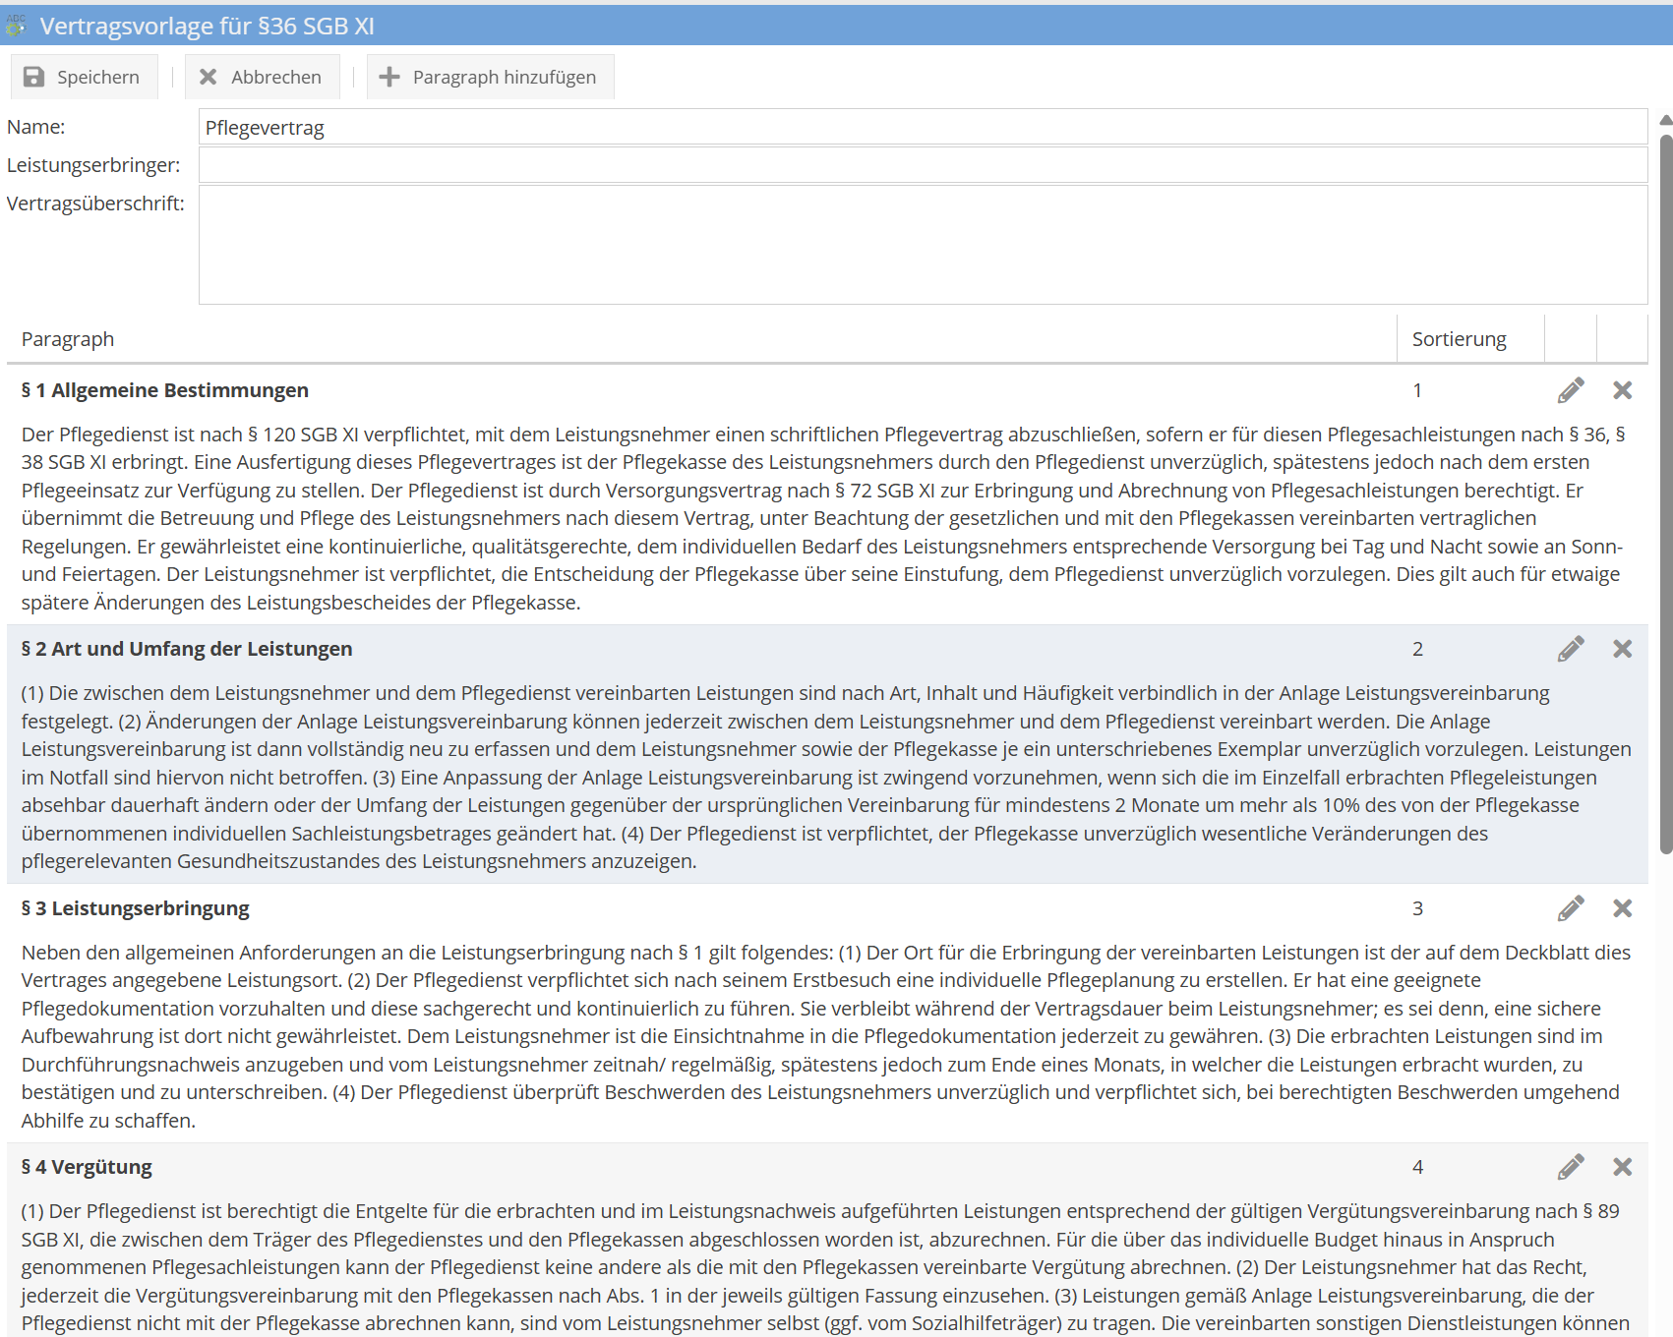Select the §3 Leistungserbringung heading row
This screenshot has height=1337, width=1673.
[136, 908]
